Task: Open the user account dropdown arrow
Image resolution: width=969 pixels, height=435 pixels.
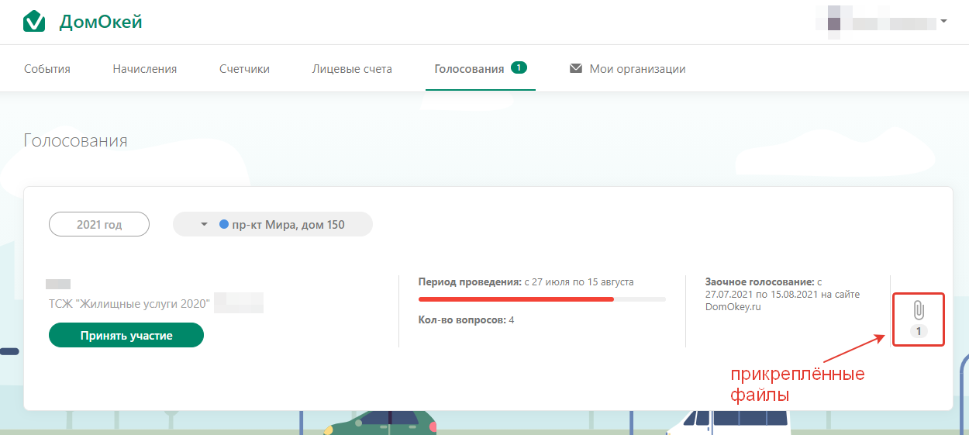Action: (x=943, y=21)
